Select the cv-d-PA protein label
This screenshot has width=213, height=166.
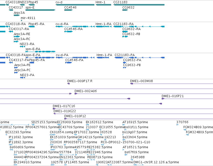[x=62, y=55]
